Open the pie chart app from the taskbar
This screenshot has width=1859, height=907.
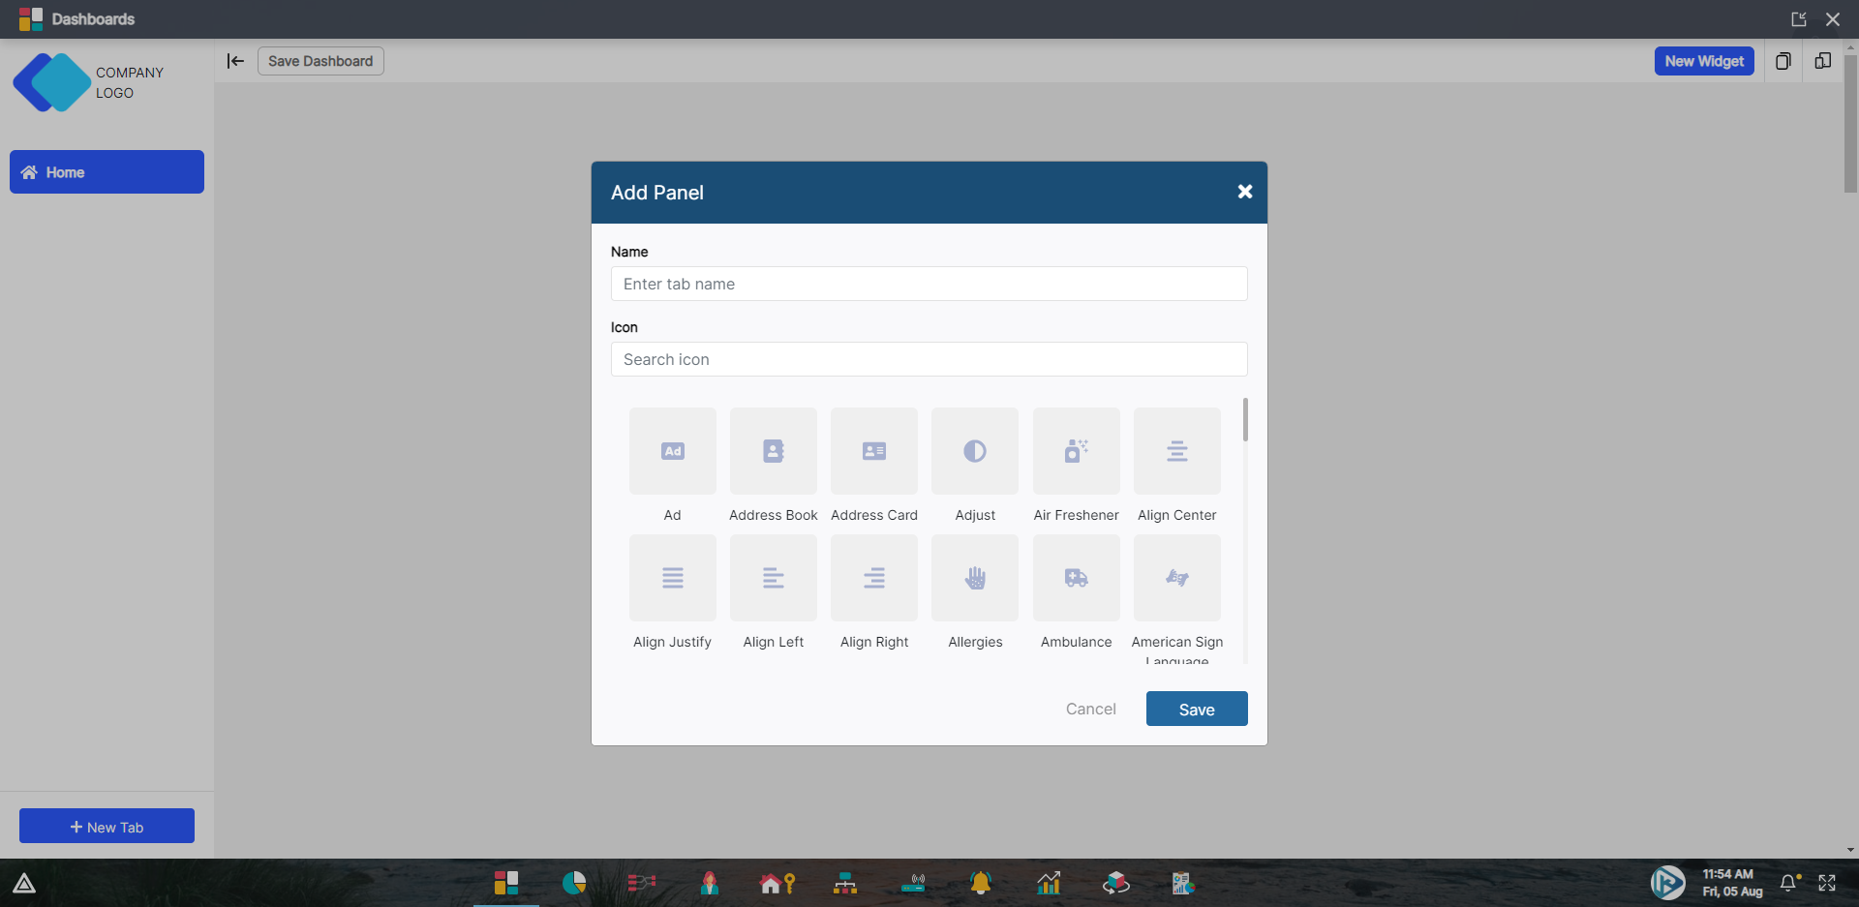[x=573, y=883]
